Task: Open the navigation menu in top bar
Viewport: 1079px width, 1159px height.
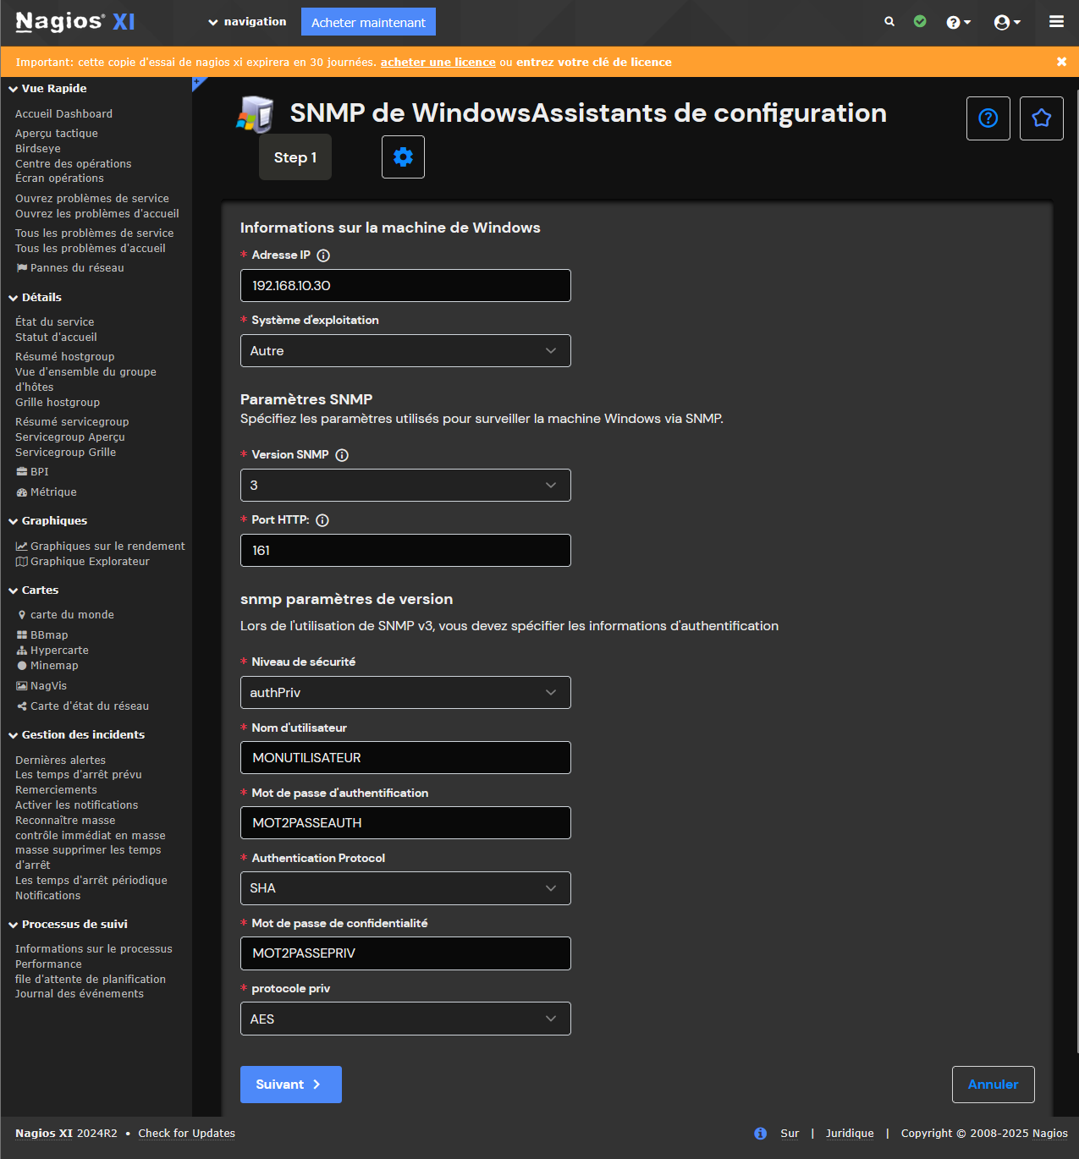Action: (247, 22)
